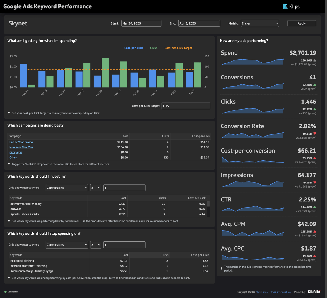Image resolution: width=327 pixels, height=298 pixels.
Task: Click the Klipfolio logo in the footer
Action: point(314,292)
